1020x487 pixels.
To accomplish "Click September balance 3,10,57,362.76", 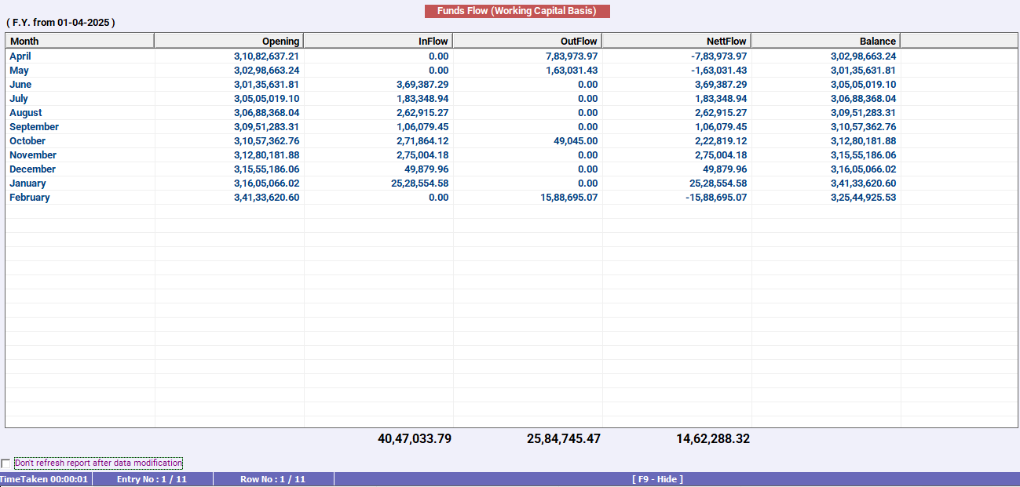I will tap(863, 127).
